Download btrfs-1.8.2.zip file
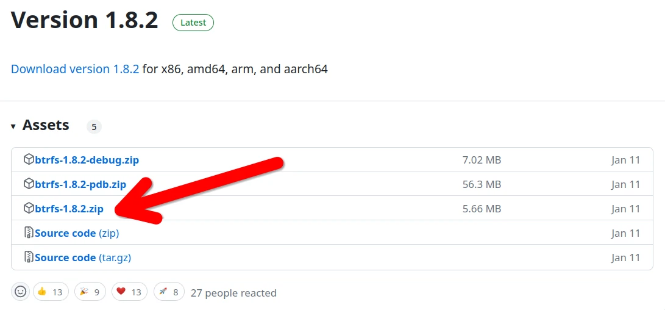The image size is (665, 310). pos(69,209)
